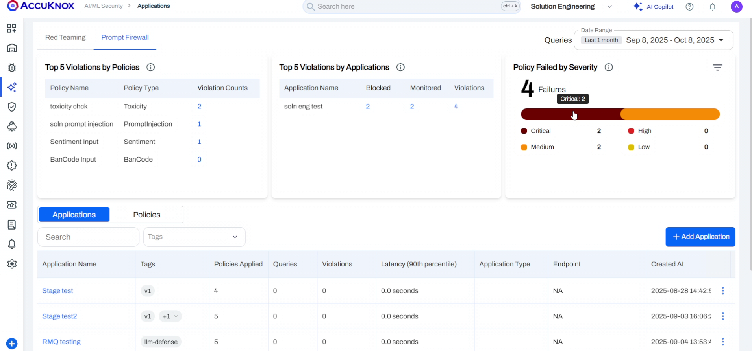Click the blue plus circle icon
752x351 pixels.
[12, 344]
